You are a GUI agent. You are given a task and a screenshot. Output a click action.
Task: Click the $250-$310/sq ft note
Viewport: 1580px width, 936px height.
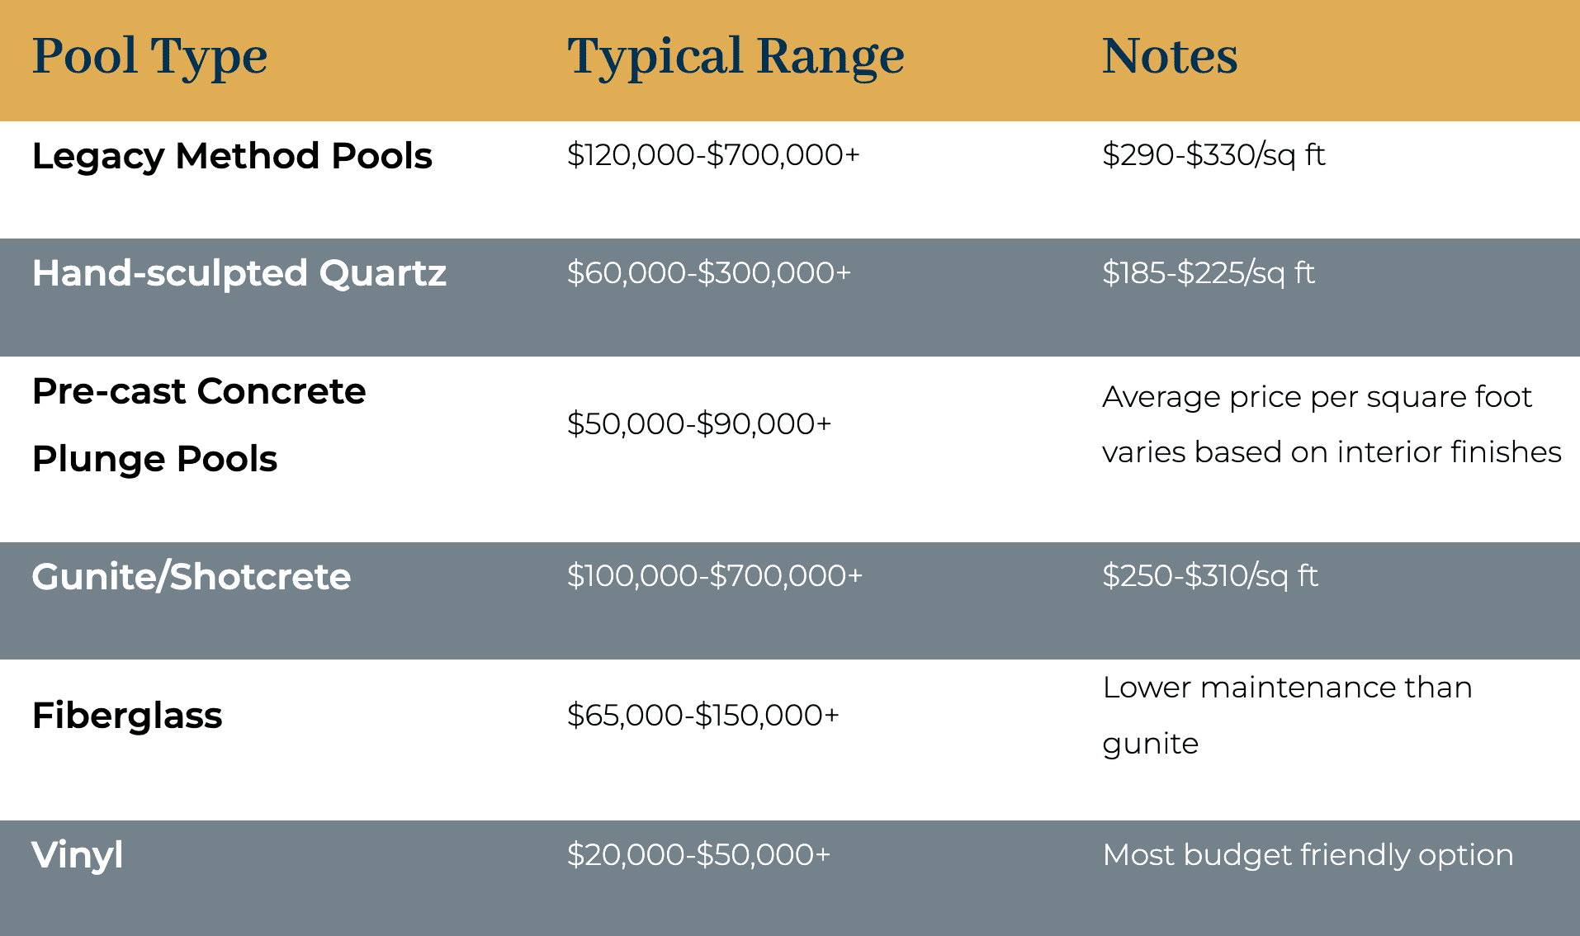coord(1210,576)
